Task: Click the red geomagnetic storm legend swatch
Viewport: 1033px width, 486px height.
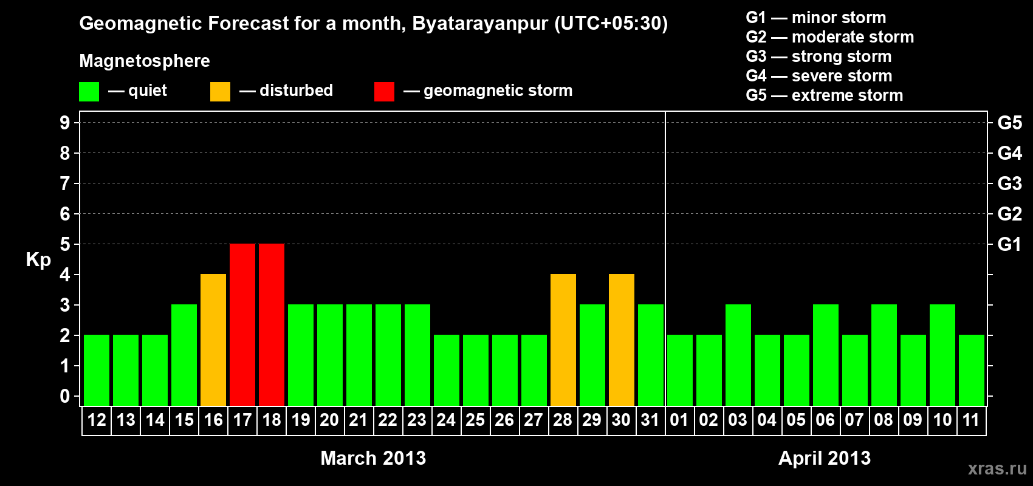Action: tap(385, 92)
